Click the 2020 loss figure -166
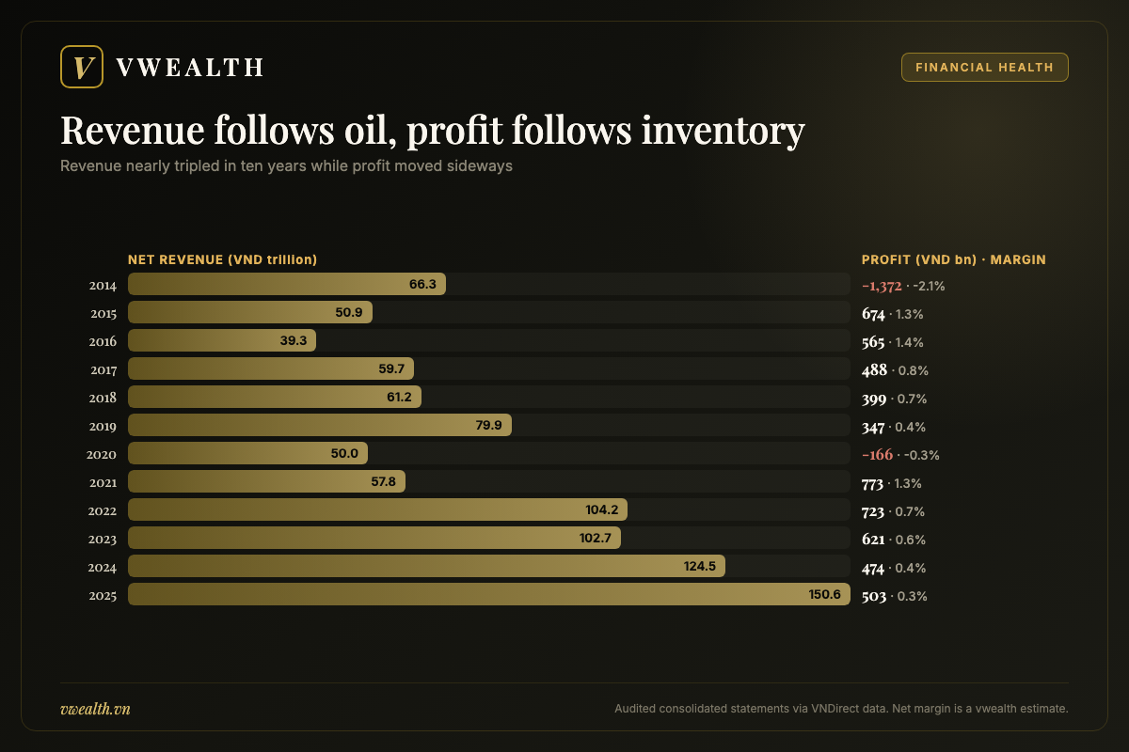1129x752 pixels. coord(878,454)
